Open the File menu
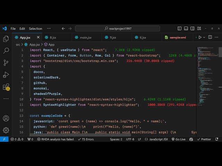This screenshot has height=166, width=222. coord(13,29)
